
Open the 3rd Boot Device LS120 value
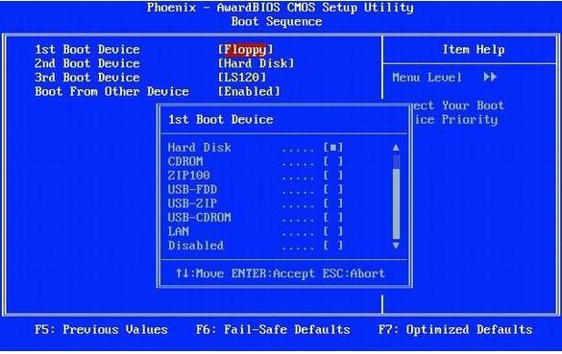(242, 78)
